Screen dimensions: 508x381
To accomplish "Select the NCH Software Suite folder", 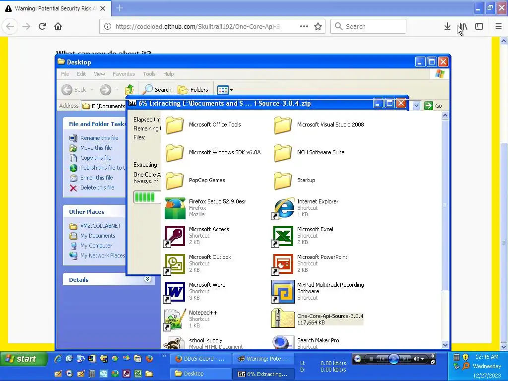I will pyautogui.click(x=283, y=153).
